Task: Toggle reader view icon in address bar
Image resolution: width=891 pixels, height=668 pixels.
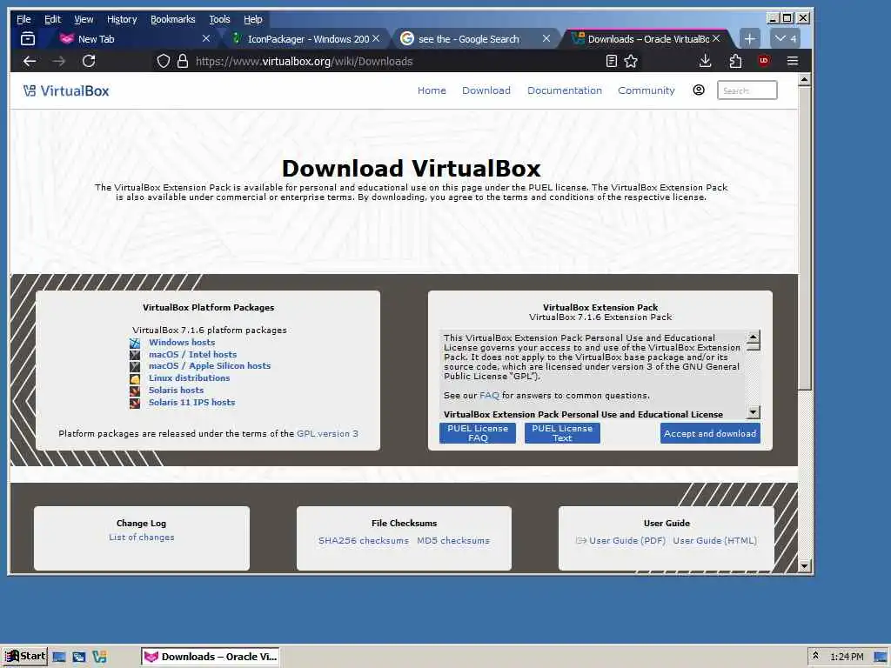Action: tap(612, 62)
